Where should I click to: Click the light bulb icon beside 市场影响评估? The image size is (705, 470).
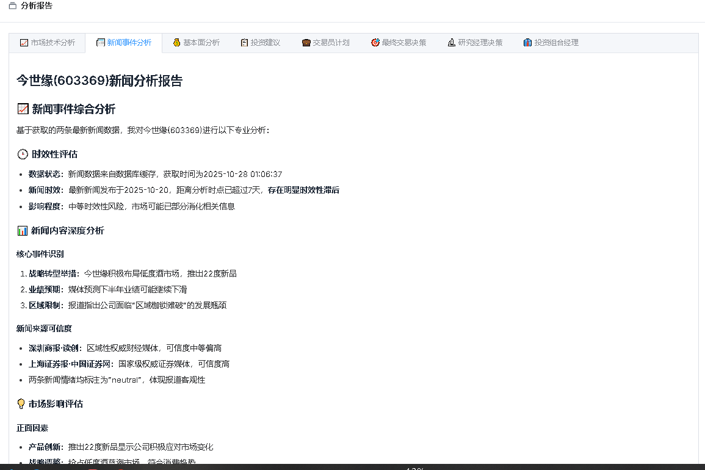21,404
